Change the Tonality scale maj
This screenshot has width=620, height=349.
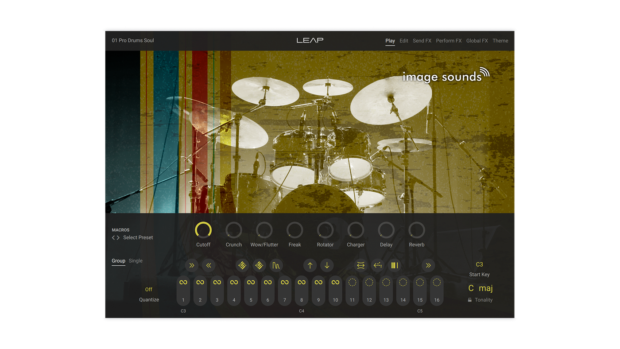click(486, 288)
